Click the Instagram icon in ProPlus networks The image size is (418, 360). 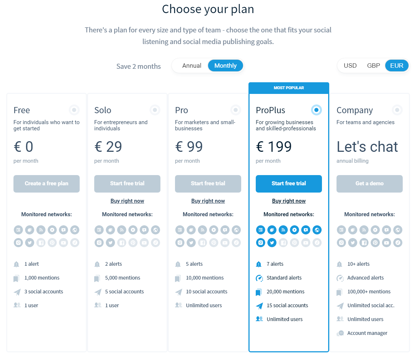click(260, 243)
